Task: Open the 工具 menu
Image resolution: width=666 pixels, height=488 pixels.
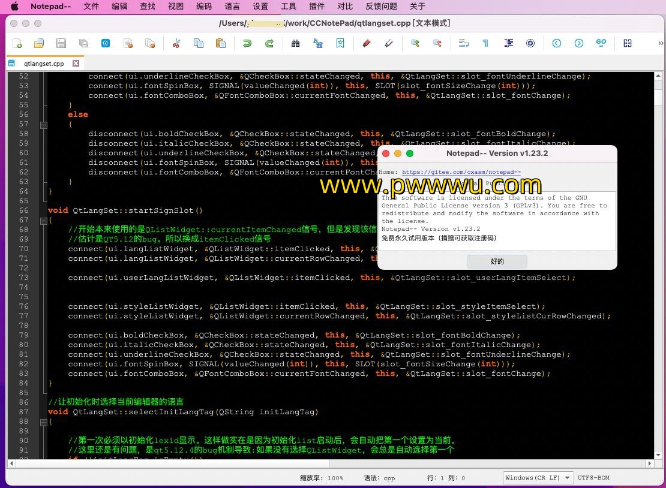Action: 289,7
